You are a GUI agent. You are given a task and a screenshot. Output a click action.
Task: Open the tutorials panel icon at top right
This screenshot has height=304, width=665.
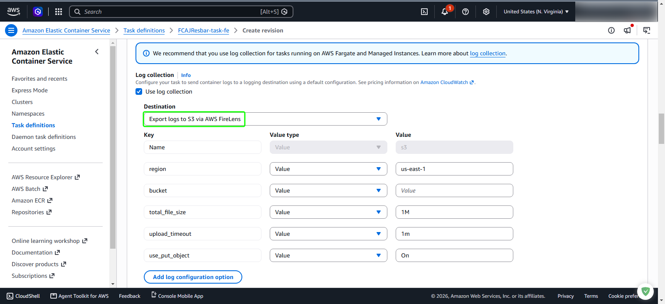pyautogui.click(x=647, y=30)
